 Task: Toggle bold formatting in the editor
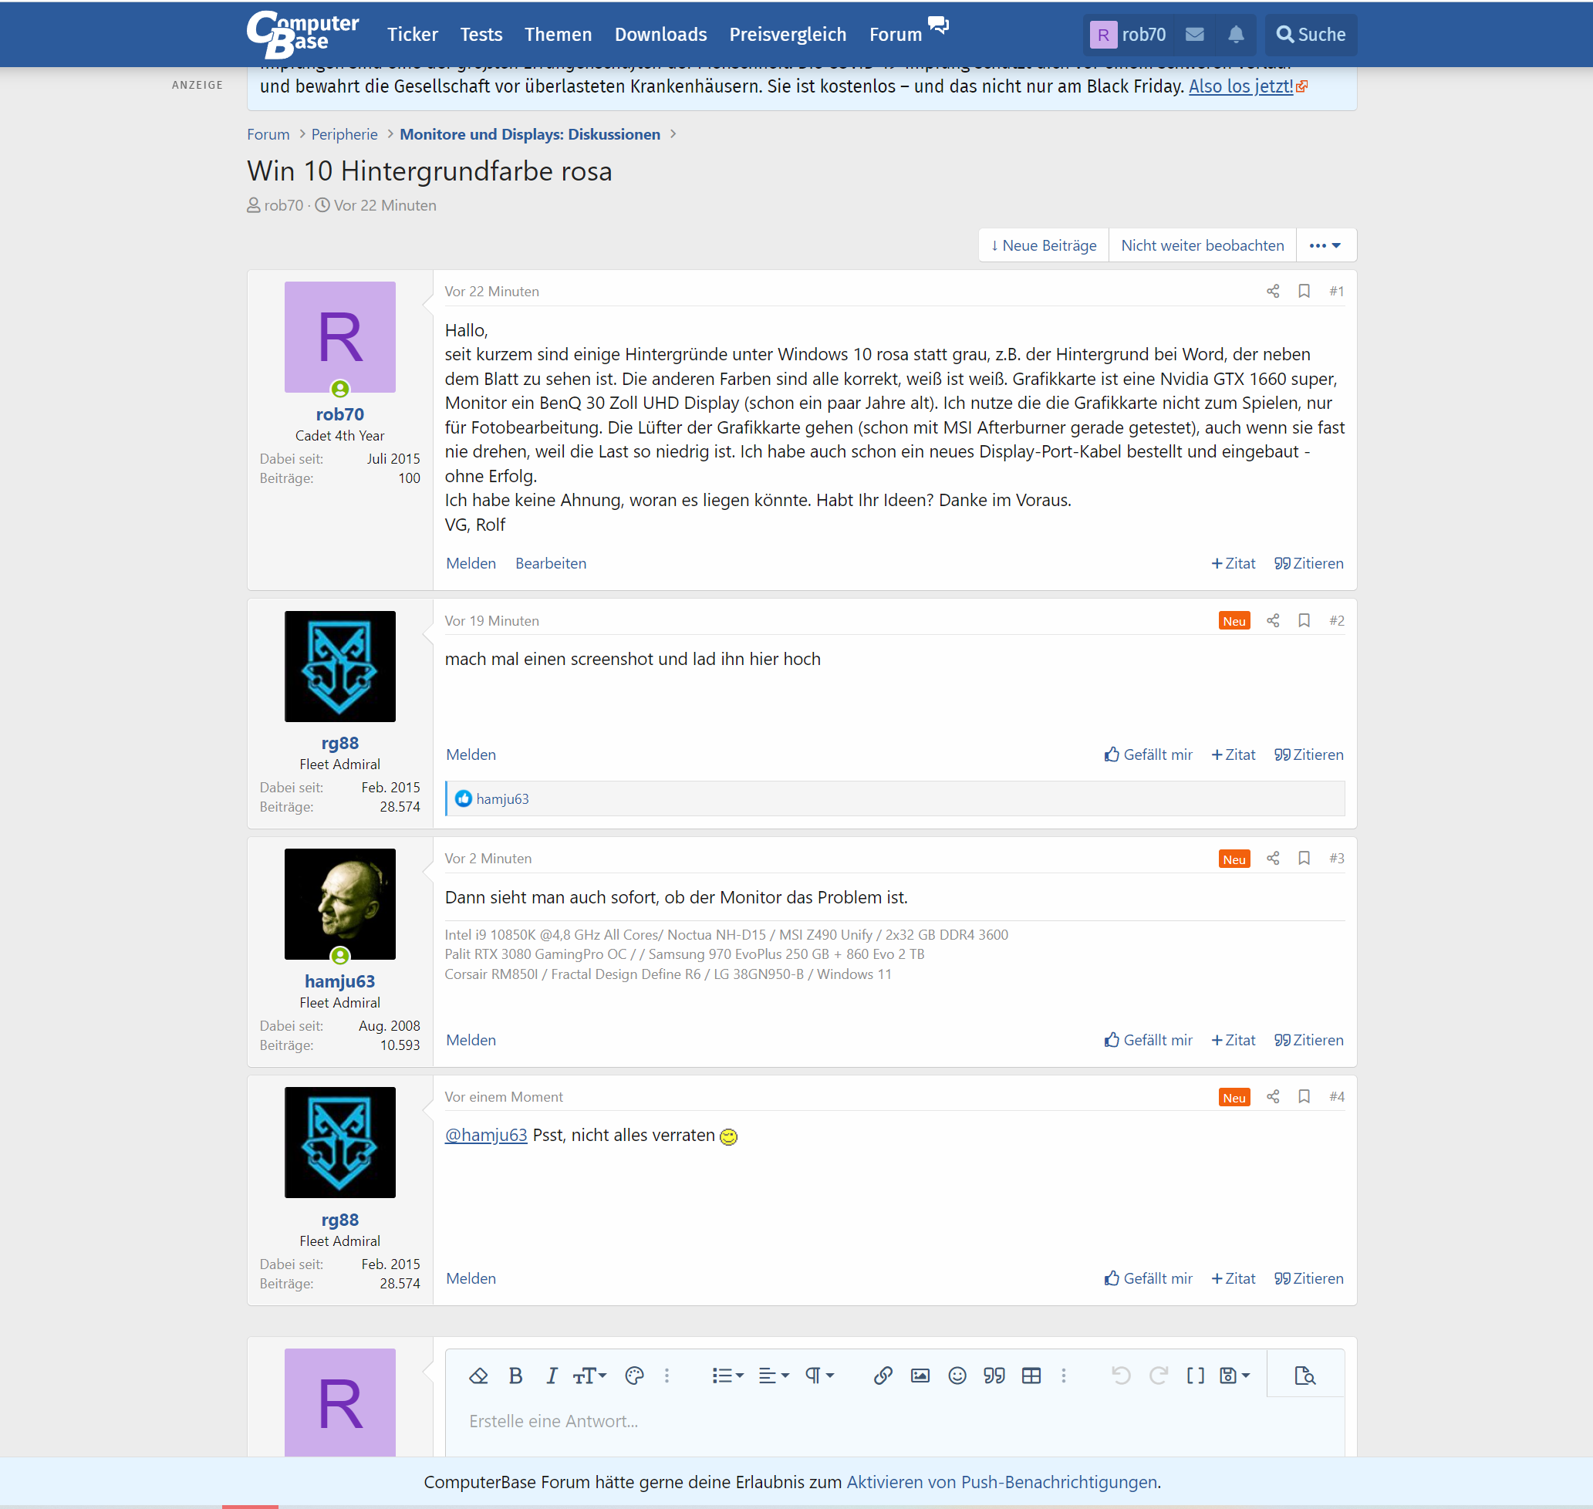515,1376
